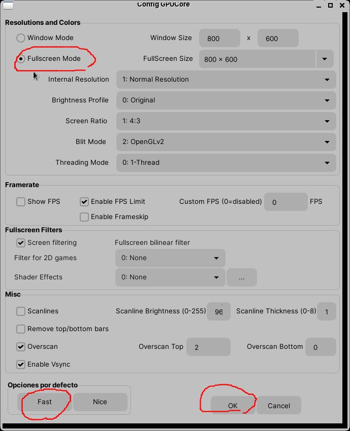The height and width of the screenshot is (431, 350).
Task: Click the Cancel button
Action: tap(279, 406)
